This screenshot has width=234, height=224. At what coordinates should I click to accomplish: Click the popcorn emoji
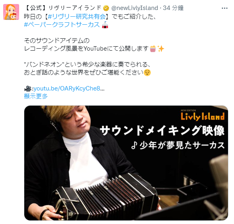click(153, 49)
